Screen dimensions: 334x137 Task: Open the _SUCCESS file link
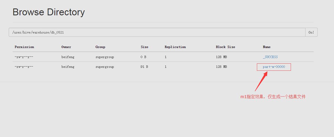click(270, 57)
